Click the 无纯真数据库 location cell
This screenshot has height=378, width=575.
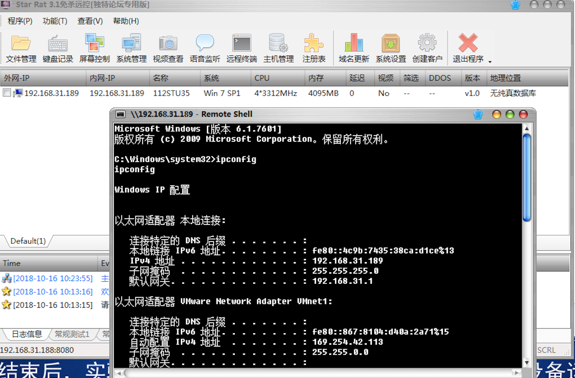coord(513,93)
